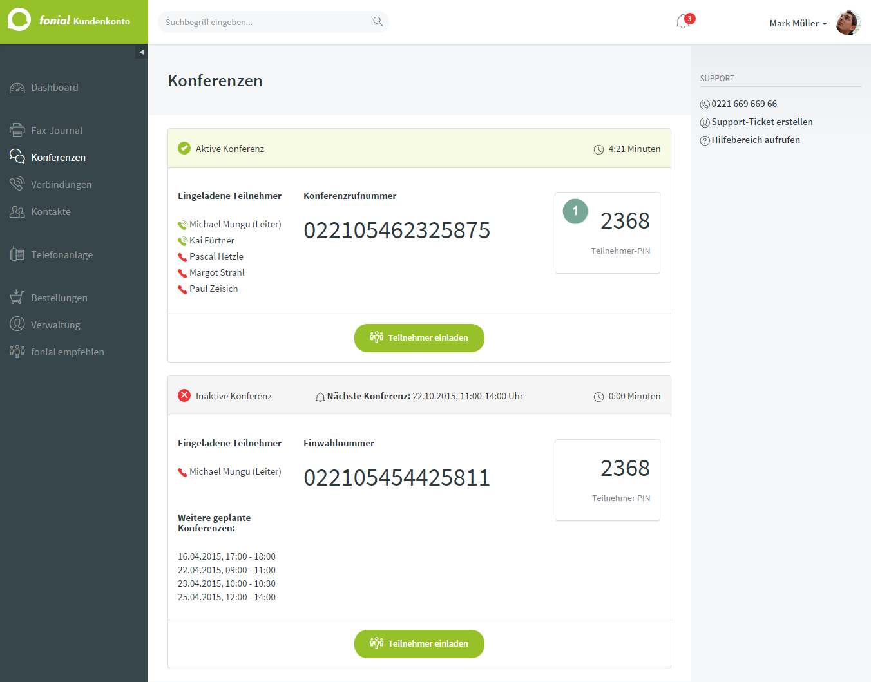Click PIN 2368 in the active conference
This screenshot has width=871, height=682.
(625, 221)
